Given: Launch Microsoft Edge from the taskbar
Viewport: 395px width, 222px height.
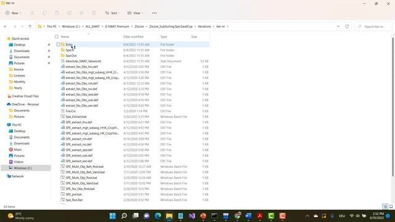Looking at the screenshot, I should tap(158, 216).
